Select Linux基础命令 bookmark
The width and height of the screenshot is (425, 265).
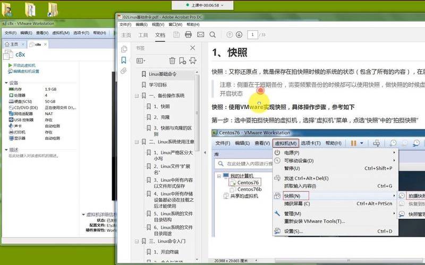pos(163,74)
